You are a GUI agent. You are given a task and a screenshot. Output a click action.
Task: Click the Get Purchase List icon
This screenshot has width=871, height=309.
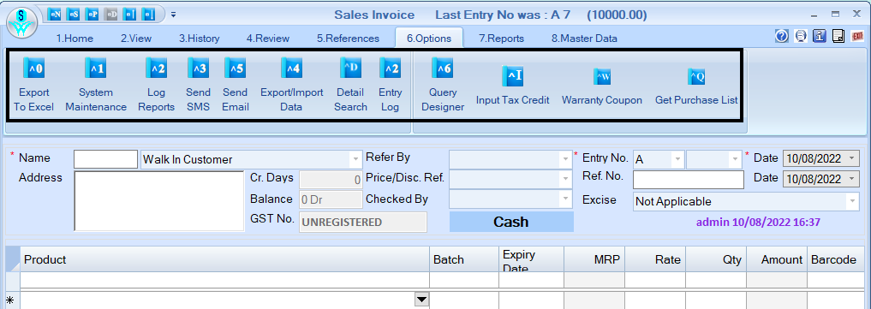click(x=696, y=76)
